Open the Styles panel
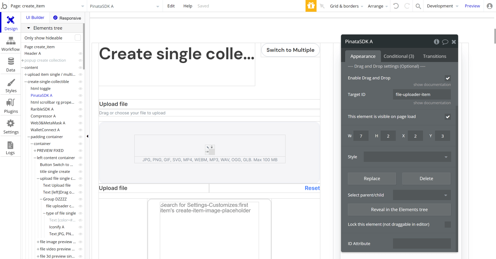 pos(10,85)
